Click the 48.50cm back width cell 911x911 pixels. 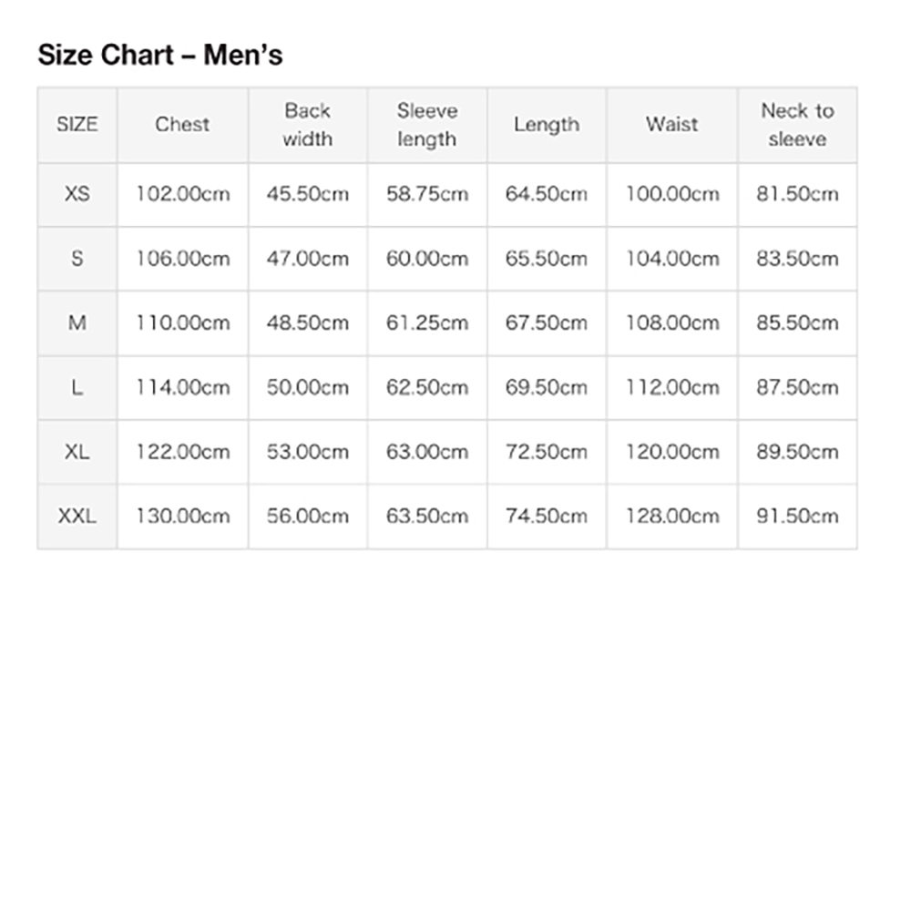pyautogui.click(x=307, y=323)
